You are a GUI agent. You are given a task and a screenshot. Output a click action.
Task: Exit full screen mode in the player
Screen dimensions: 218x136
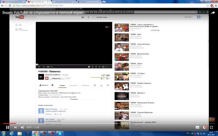click(x=211, y=127)
